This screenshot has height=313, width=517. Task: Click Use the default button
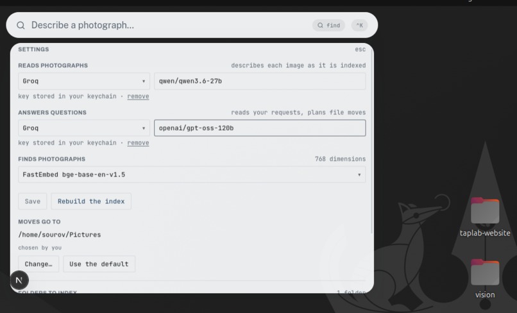99,264
